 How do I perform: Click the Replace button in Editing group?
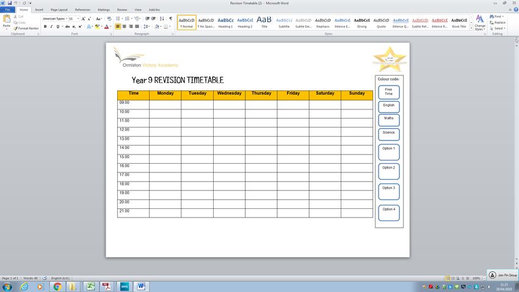pos(498,23)
